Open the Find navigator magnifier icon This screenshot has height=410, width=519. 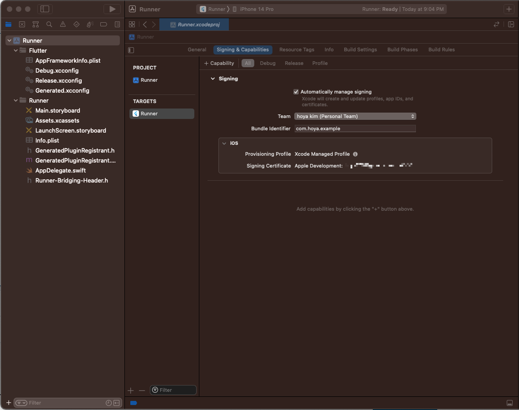click(49, 24)
